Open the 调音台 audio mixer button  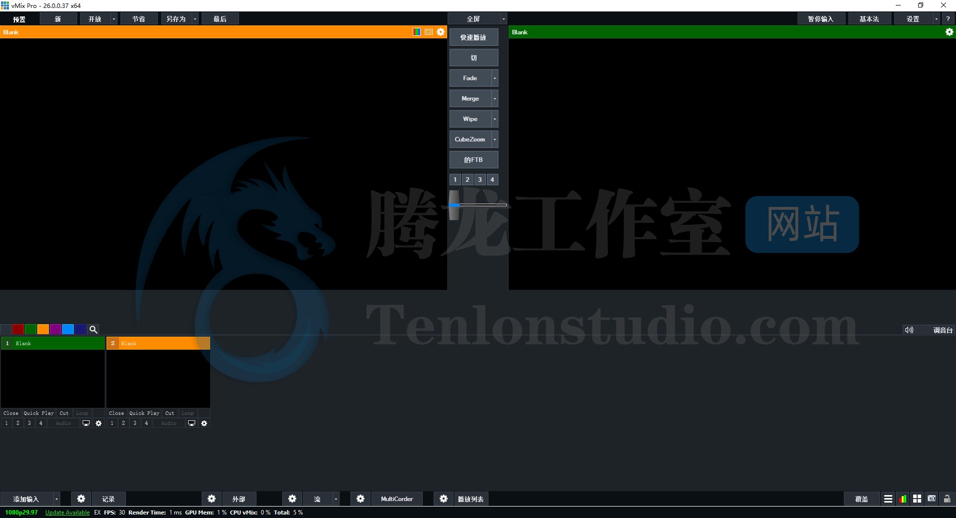click(x=943, y=330)
